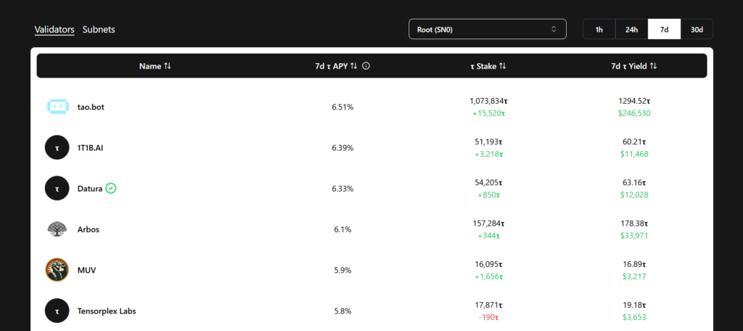
Task: Select the 24h time range
Action: [632, 29]
